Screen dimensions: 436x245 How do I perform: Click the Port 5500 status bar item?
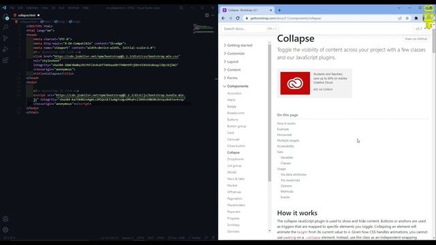point(176,238)
